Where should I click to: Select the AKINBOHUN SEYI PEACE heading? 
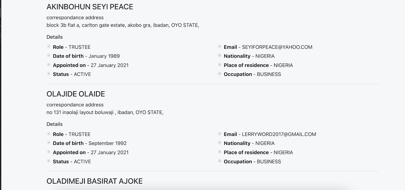(x=90, y=7)
